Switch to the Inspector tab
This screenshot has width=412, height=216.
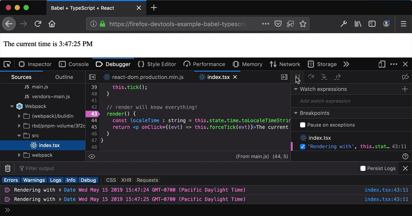(x=35, y=64)
